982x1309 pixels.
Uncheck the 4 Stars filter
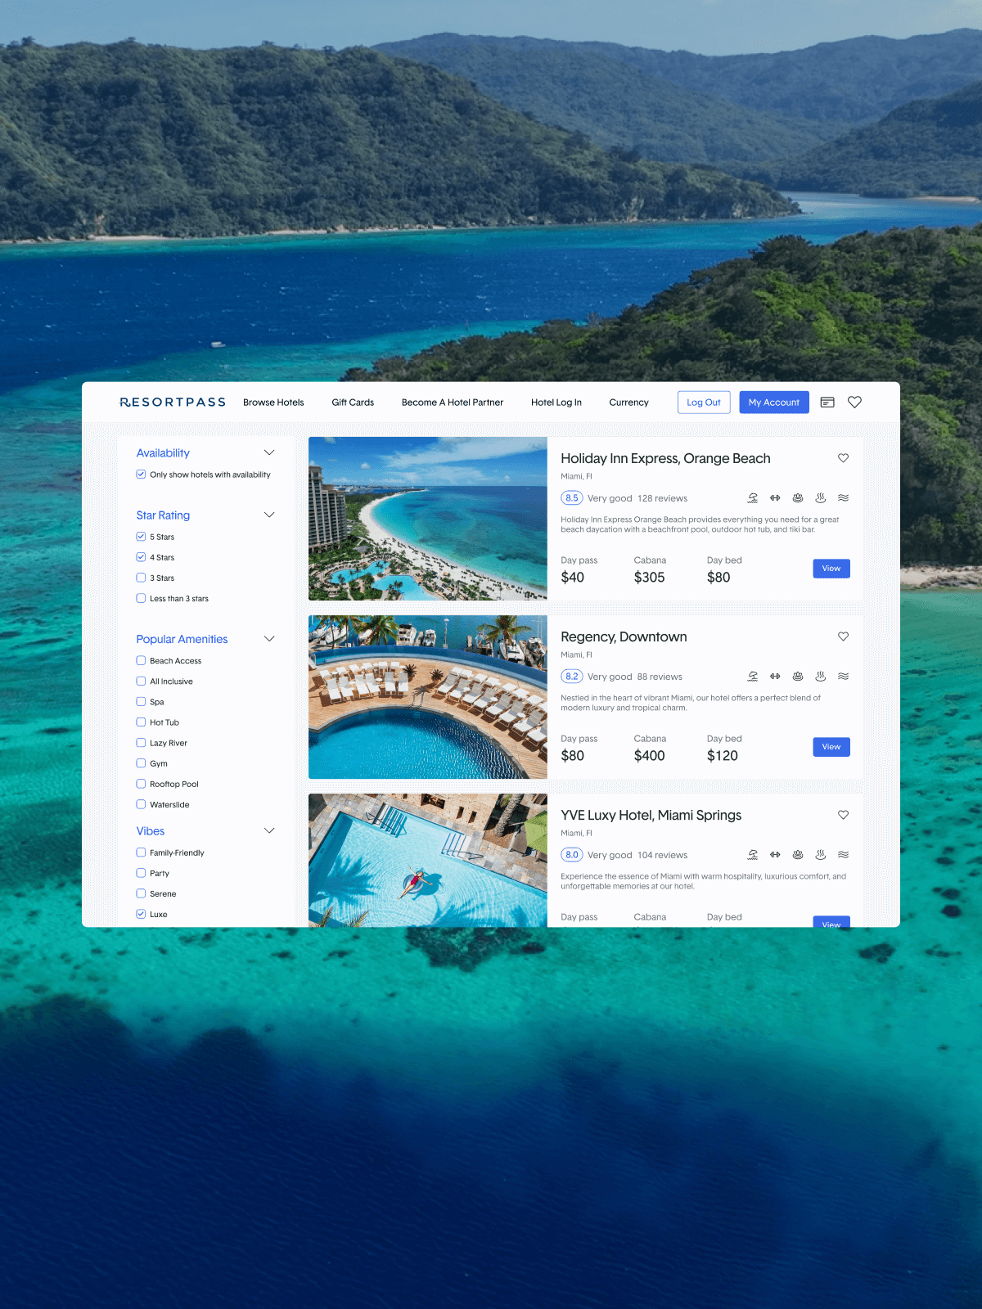141,556
